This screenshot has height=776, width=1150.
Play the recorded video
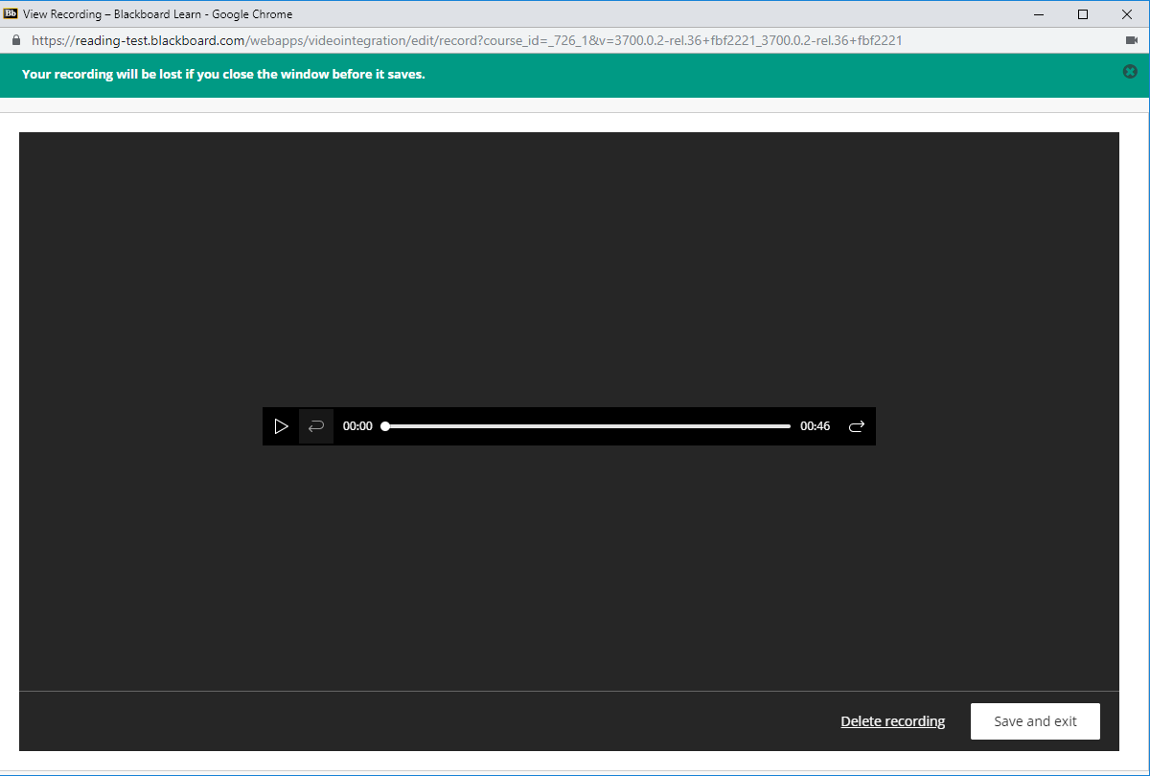click(x=281, y=426)
